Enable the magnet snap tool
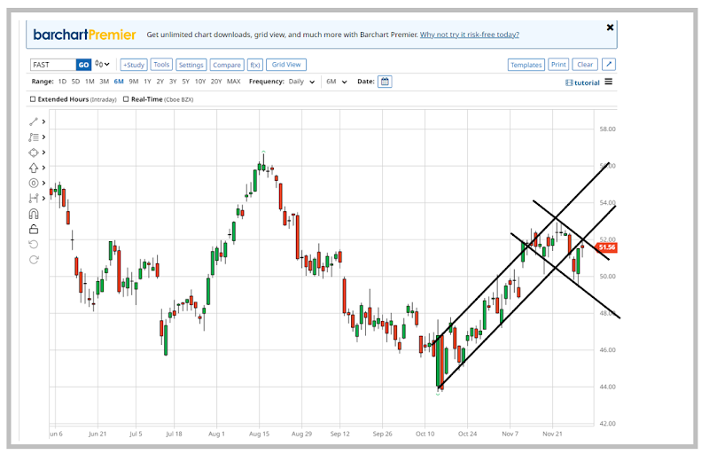This screenshot has height=462, width=709. [34, 214]
